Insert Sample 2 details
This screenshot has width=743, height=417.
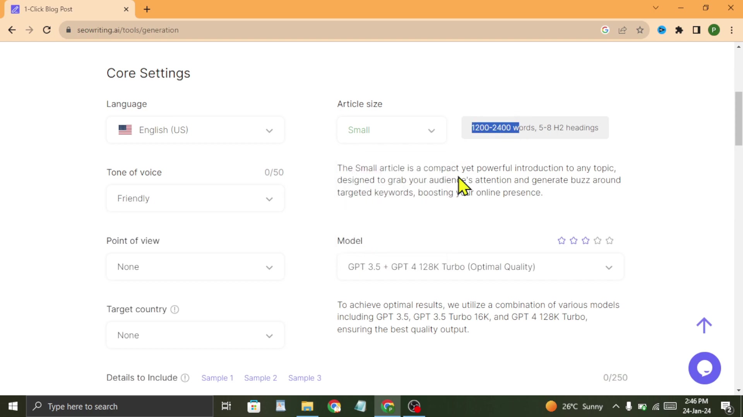coord(260,378)
